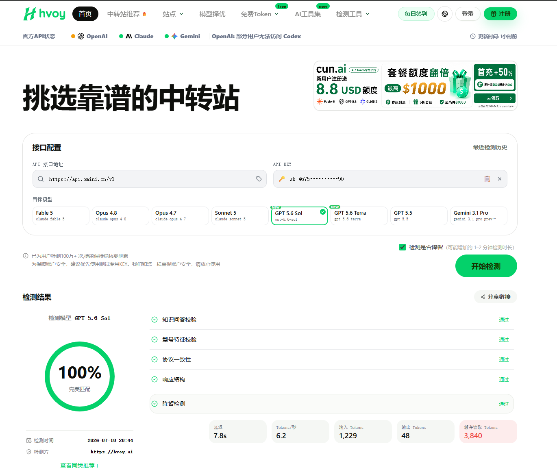
Task: Click the 登录 button
Action: click(x=468, y=14)
